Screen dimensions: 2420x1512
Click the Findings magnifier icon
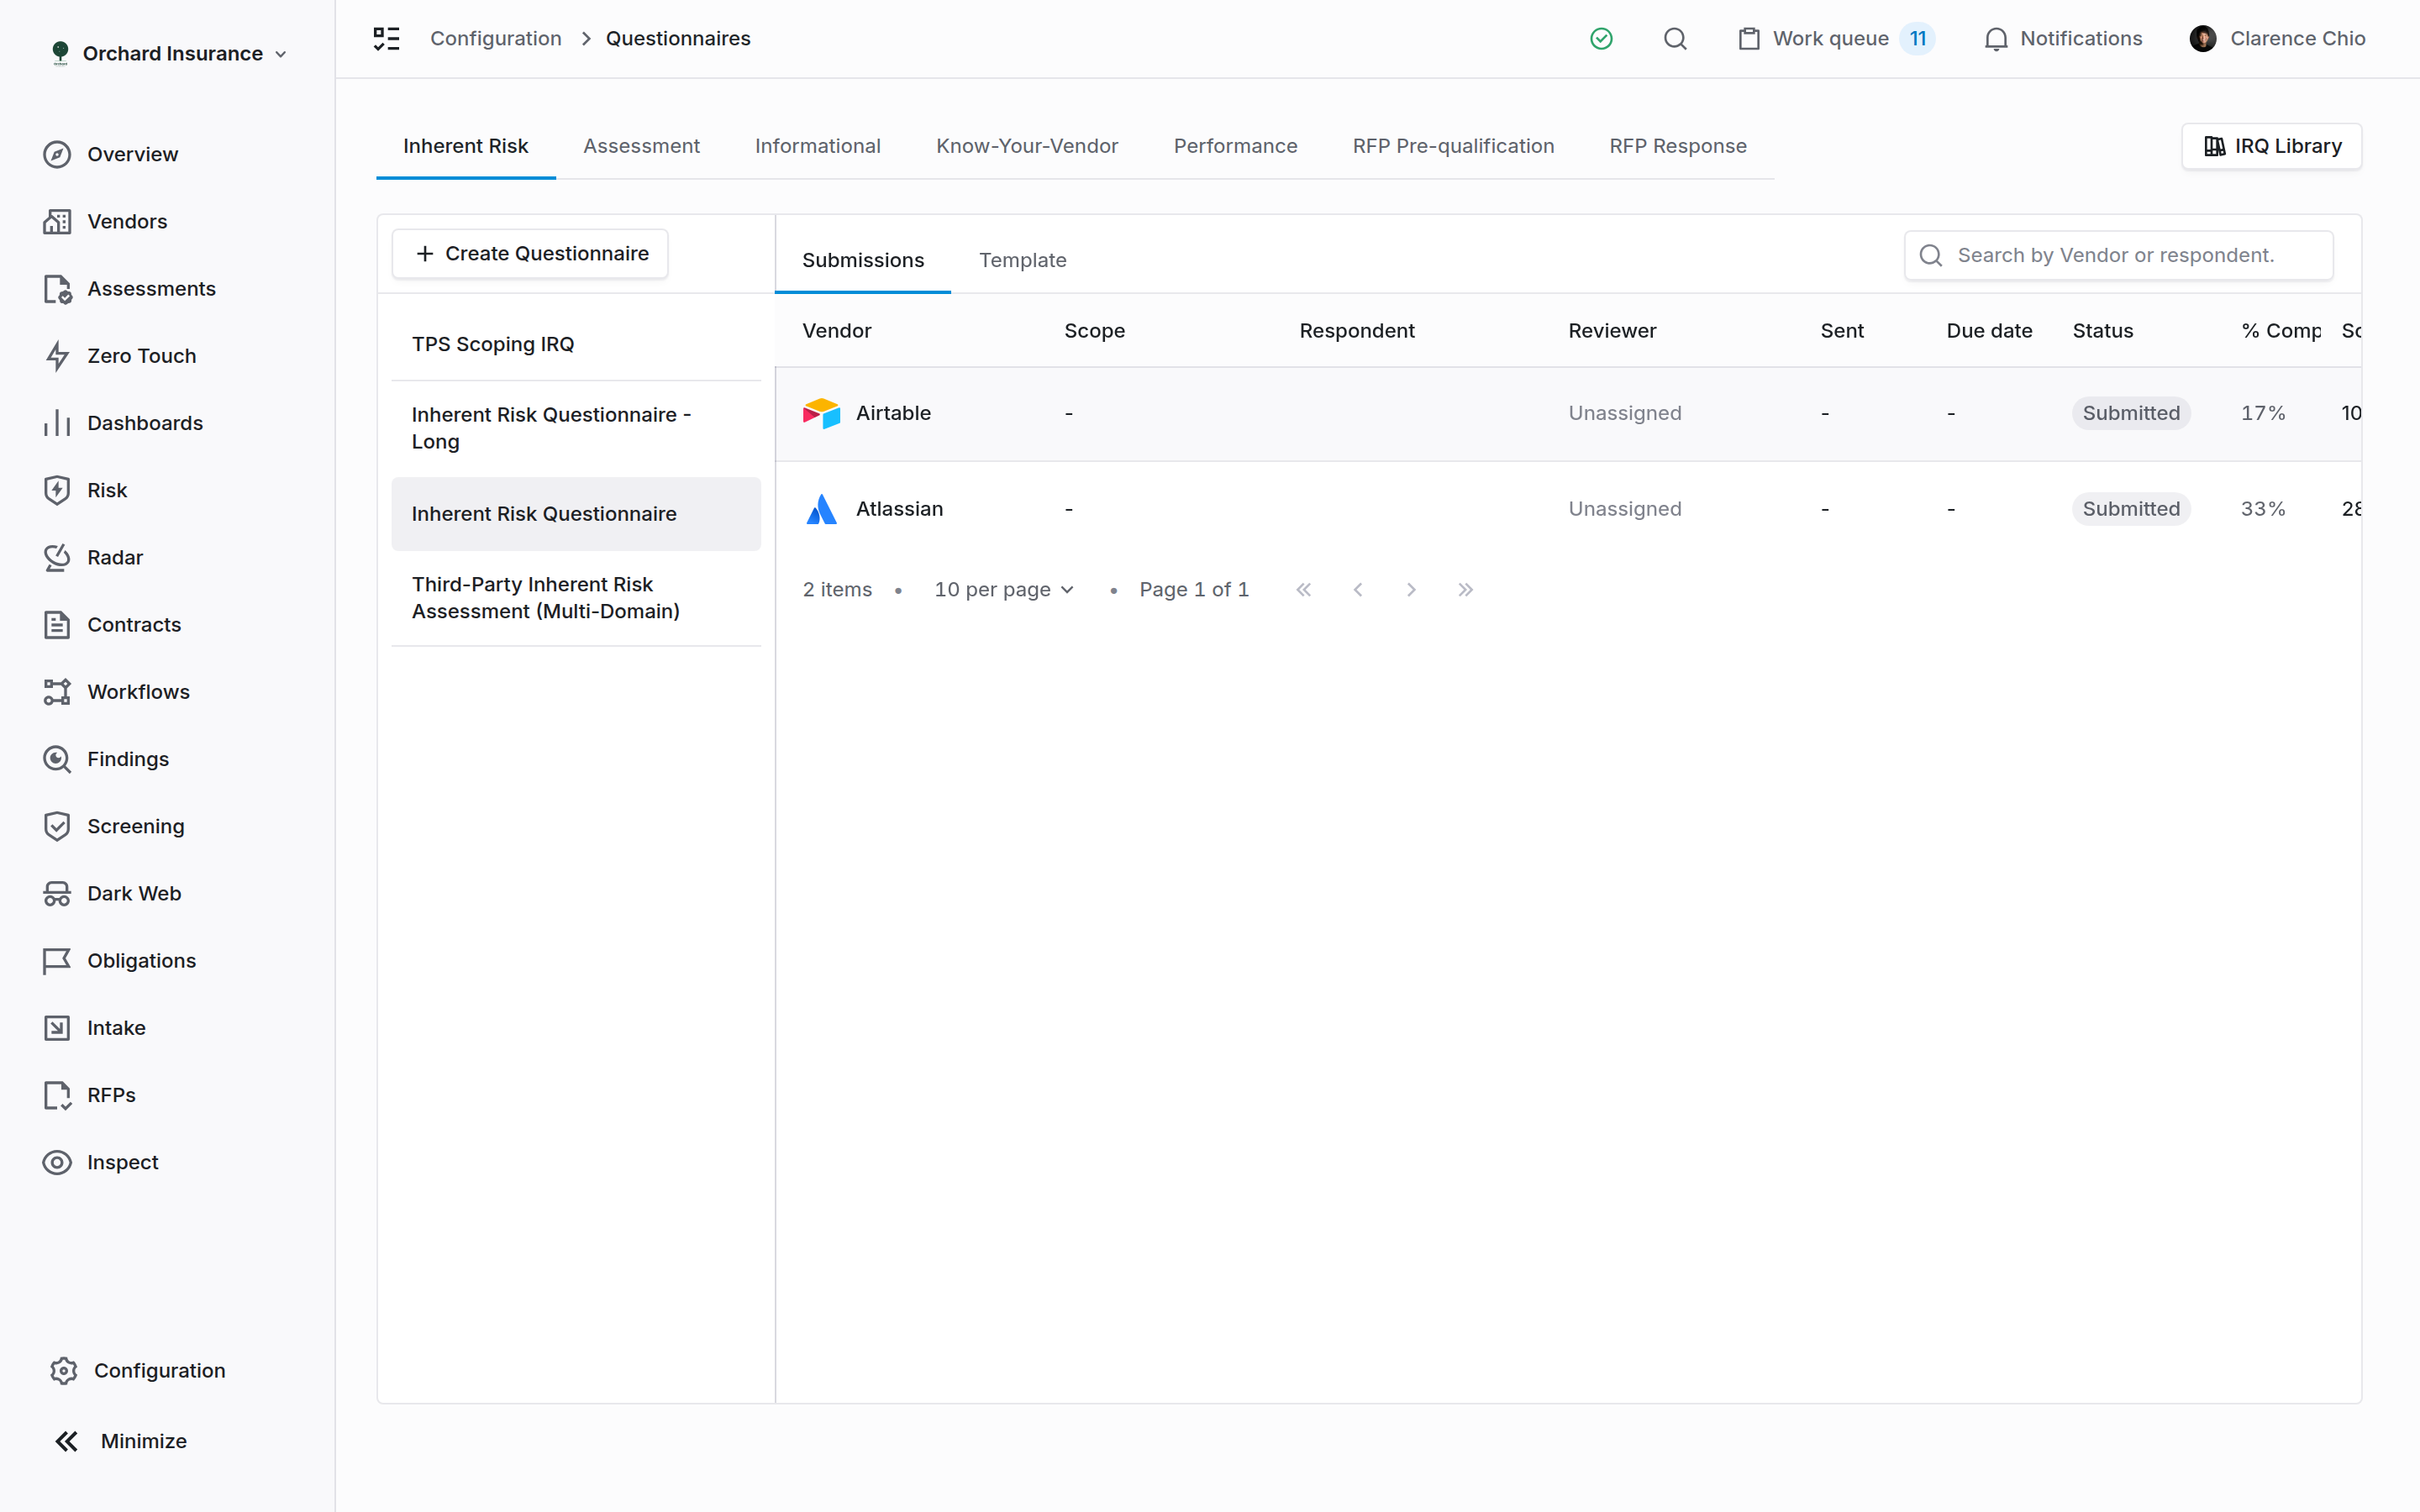coord(57,759)
